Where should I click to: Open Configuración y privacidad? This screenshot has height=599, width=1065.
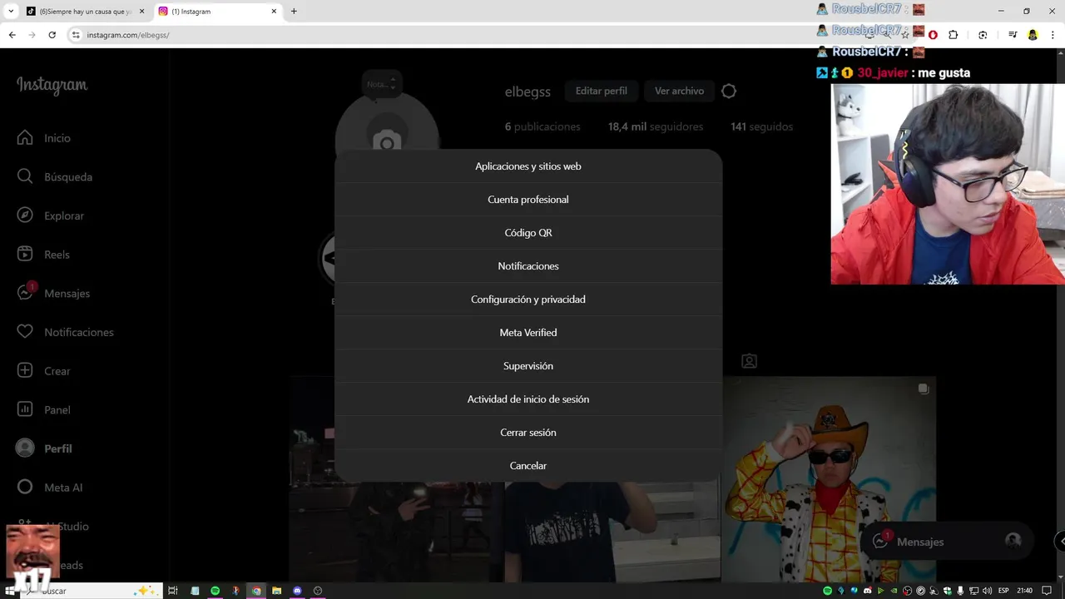click(x=528, y=299)
